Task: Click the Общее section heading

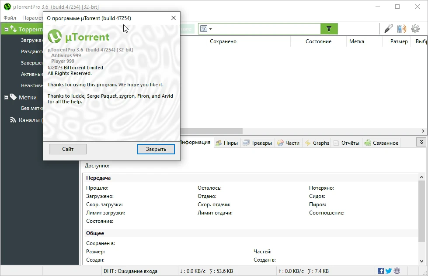Action: (95, 233)
